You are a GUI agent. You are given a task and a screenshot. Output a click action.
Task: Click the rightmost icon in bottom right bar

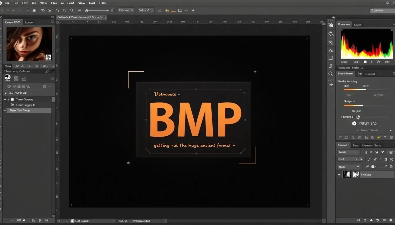click(x=391, y=220)
